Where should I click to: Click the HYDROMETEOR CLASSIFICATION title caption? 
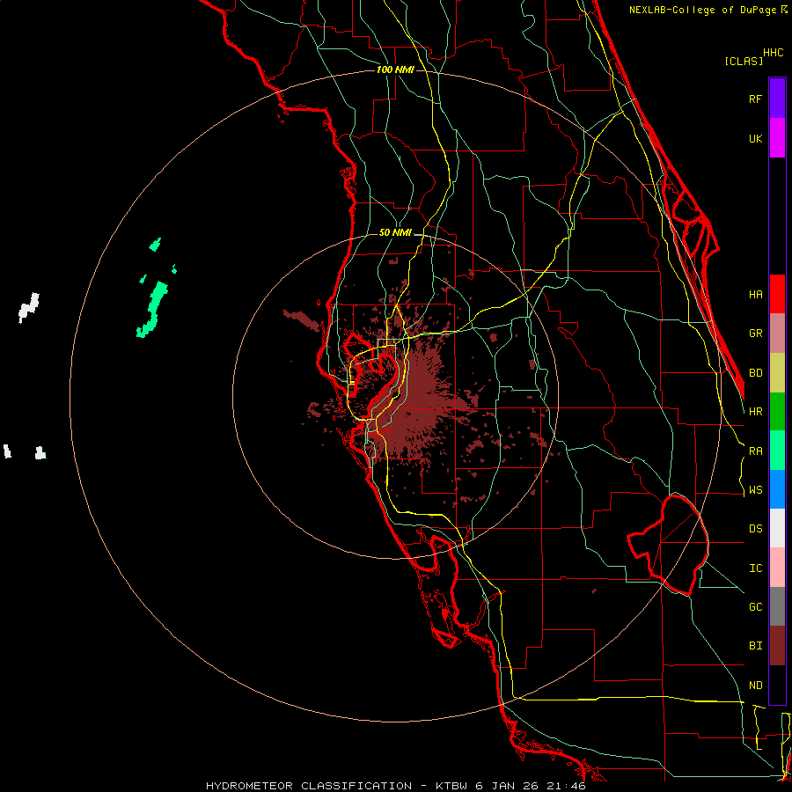pos(395,786)
